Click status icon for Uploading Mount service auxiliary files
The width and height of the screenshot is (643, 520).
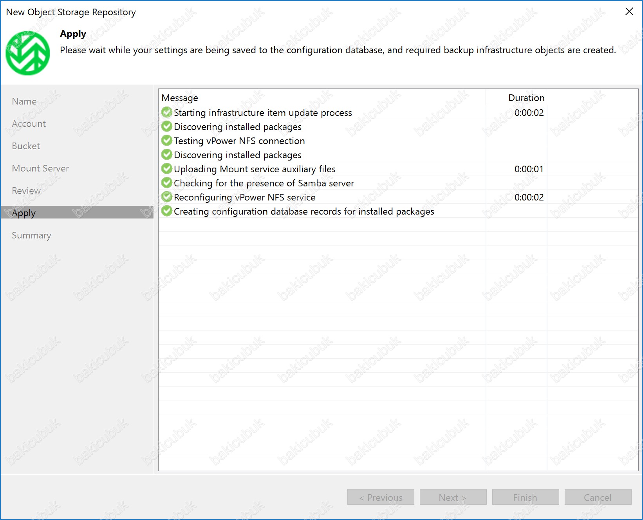click(x=167, y=169)
